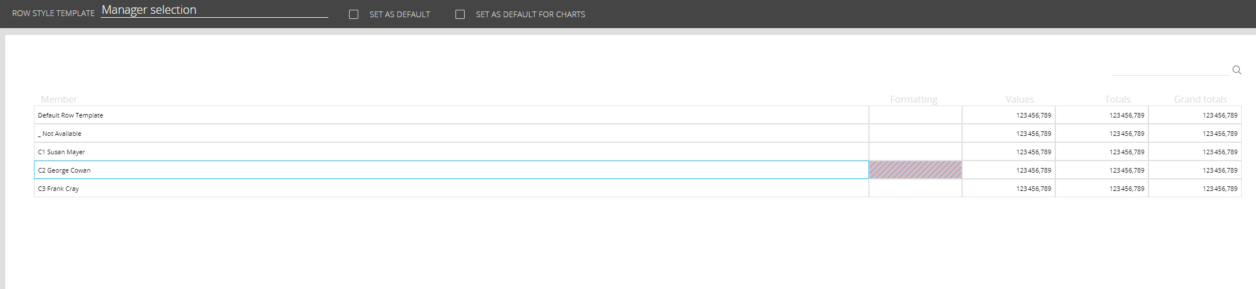This screenshot has width=1256, height=289.
Task: Click the search input field
Action: point(1170,70)
